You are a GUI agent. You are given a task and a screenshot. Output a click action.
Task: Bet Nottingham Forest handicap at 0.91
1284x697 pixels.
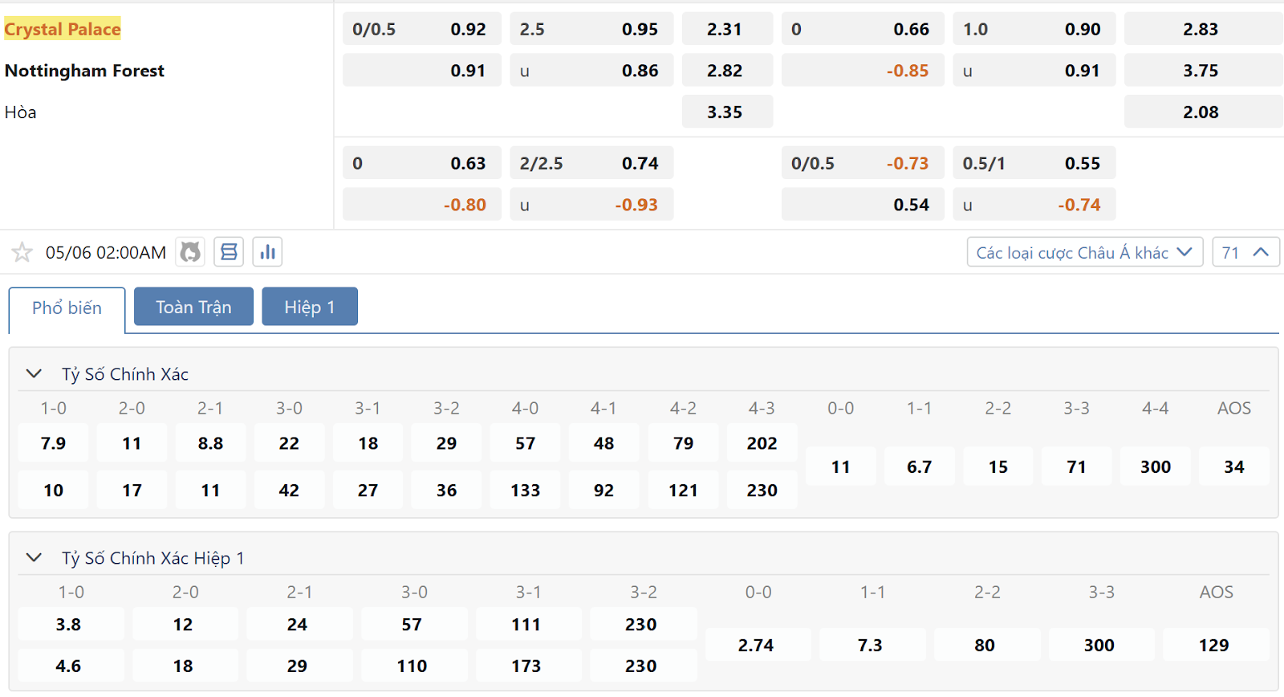(x=421, y=71)
